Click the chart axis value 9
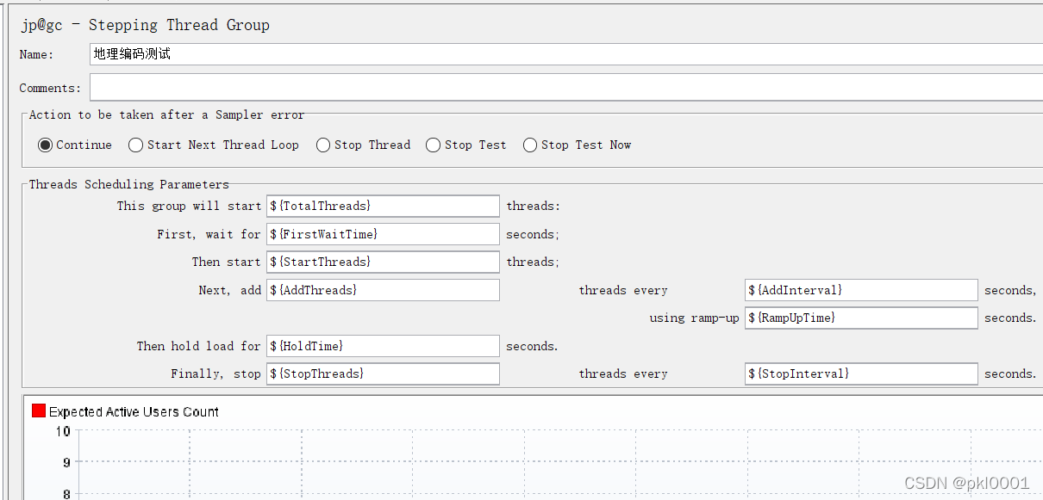1043x500 pixels. (66, 462)
